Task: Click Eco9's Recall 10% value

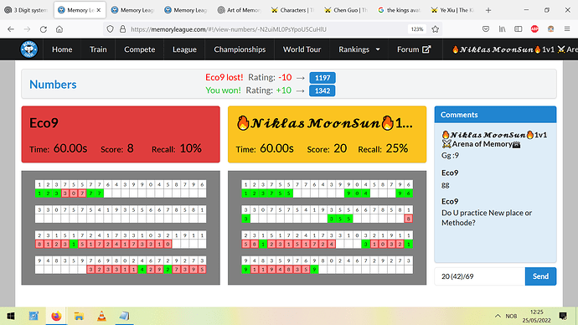Action: 191,148
